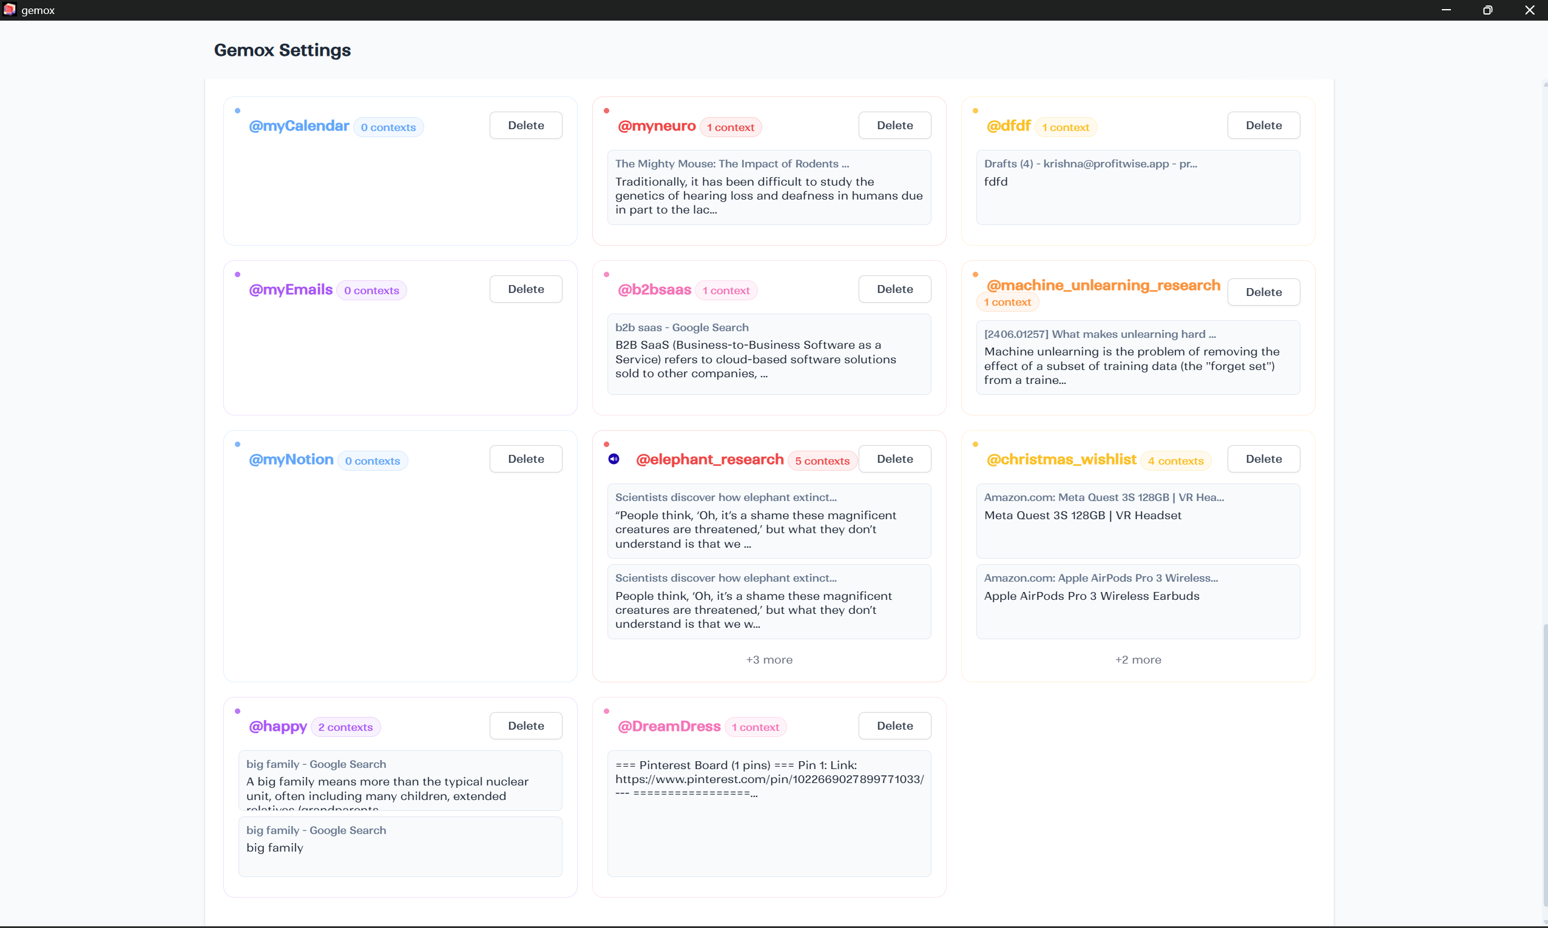Click the red dot on @myneuro card

point(606,110)
